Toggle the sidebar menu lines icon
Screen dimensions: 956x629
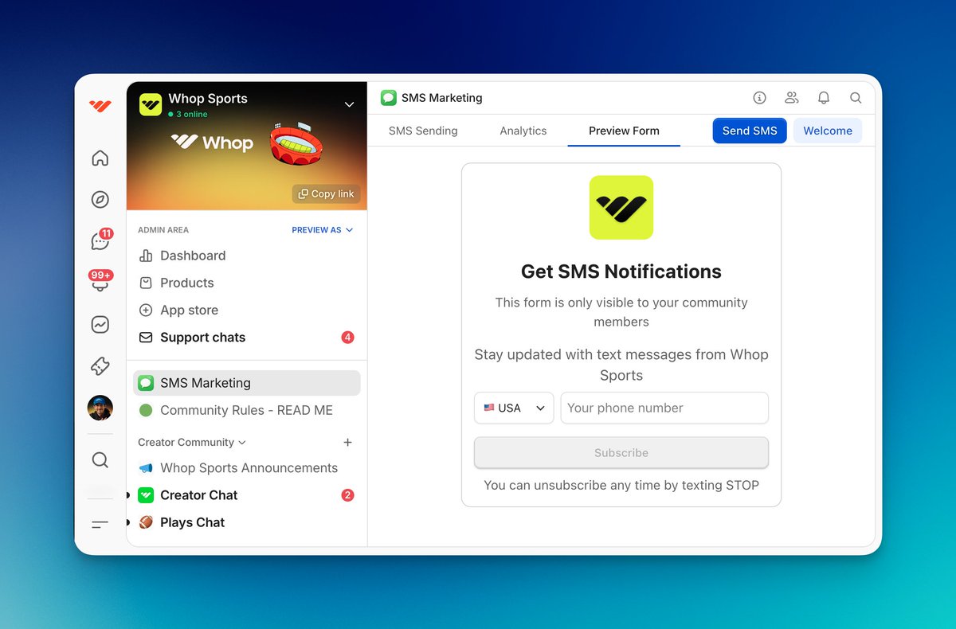click(x=100, y=524)
